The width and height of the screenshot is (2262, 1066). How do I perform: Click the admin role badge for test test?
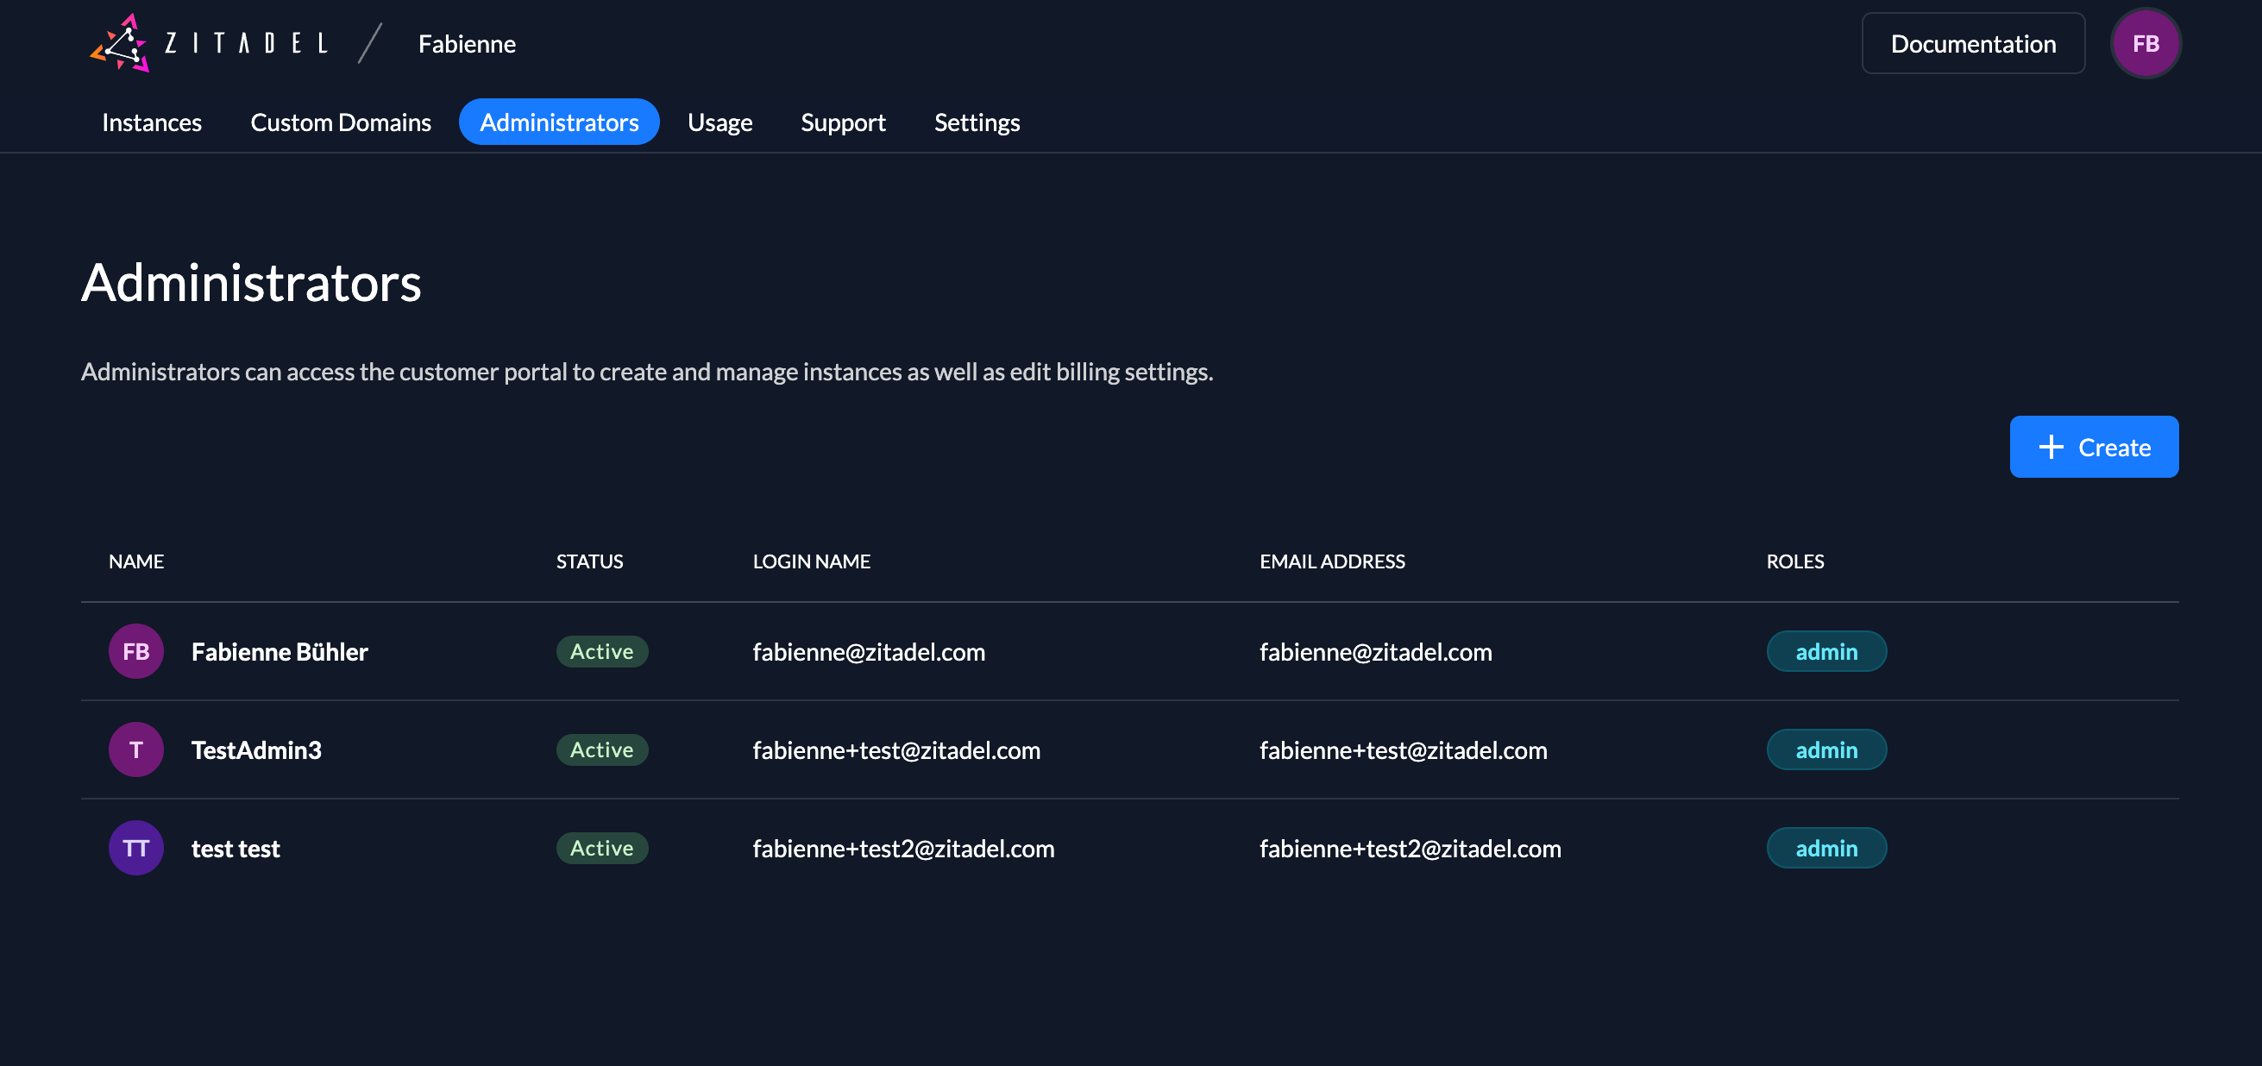1826,847
